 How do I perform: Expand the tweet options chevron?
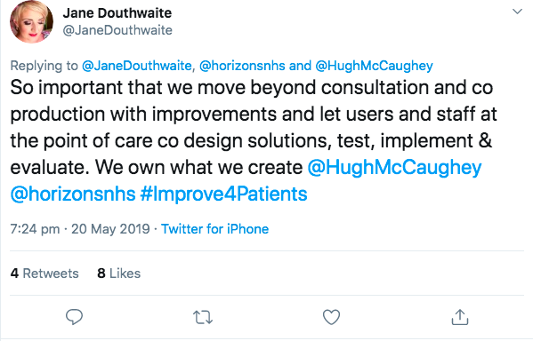pyautogui.click(x=517, y=12)
